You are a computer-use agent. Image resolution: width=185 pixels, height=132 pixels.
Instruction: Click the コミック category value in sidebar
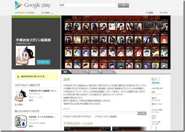pyautogui.click(x=153, y=118)
